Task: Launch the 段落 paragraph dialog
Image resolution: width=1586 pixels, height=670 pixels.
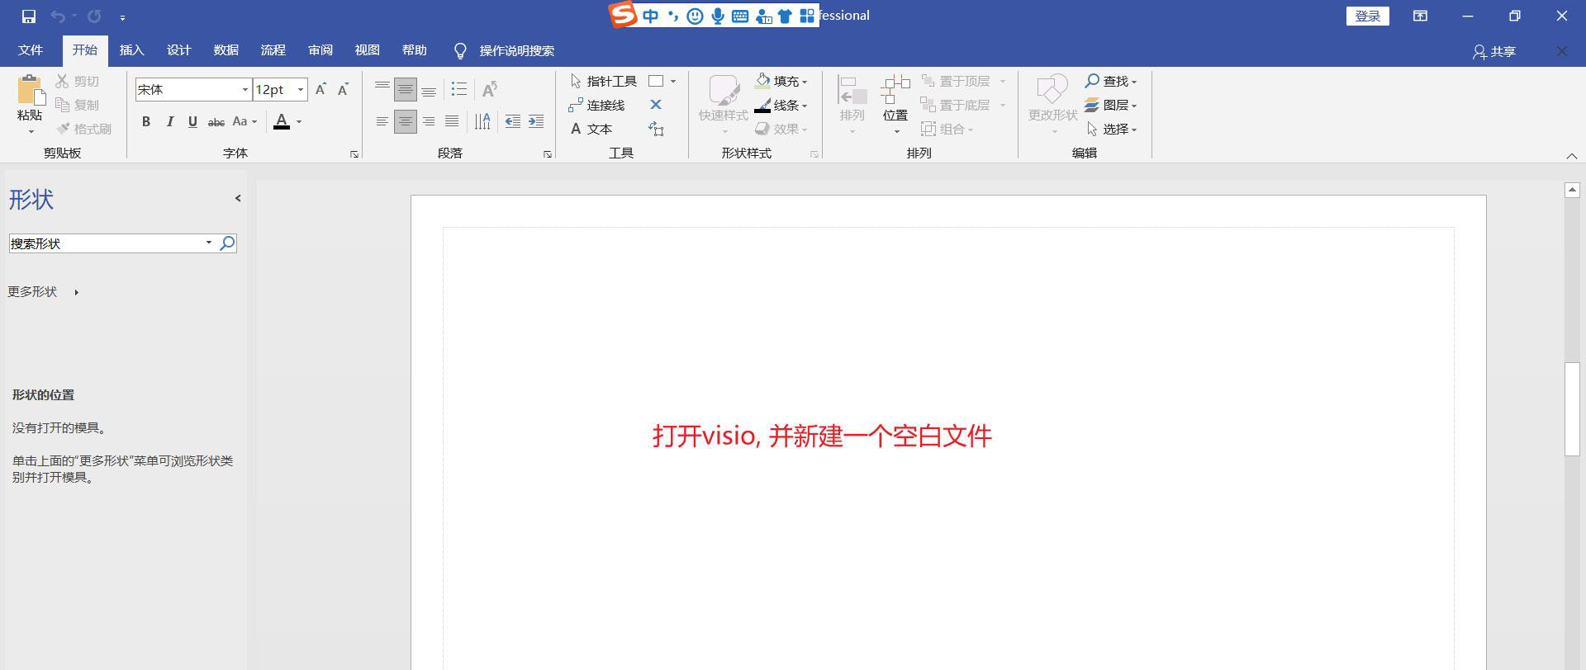Action: (548, 154)
